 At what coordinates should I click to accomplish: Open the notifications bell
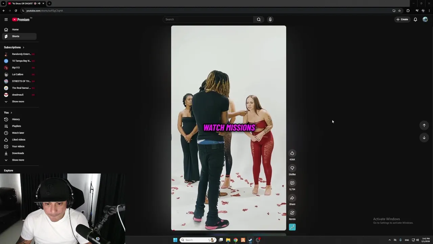tap(415, 19)
